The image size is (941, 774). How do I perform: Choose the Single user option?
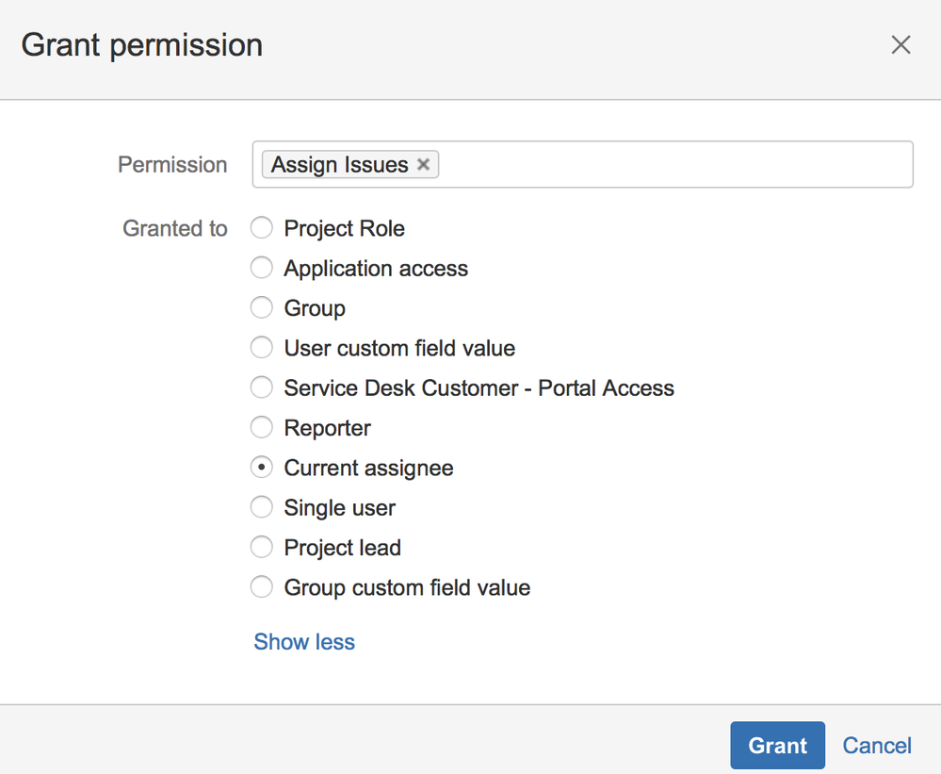coord(262,507)
